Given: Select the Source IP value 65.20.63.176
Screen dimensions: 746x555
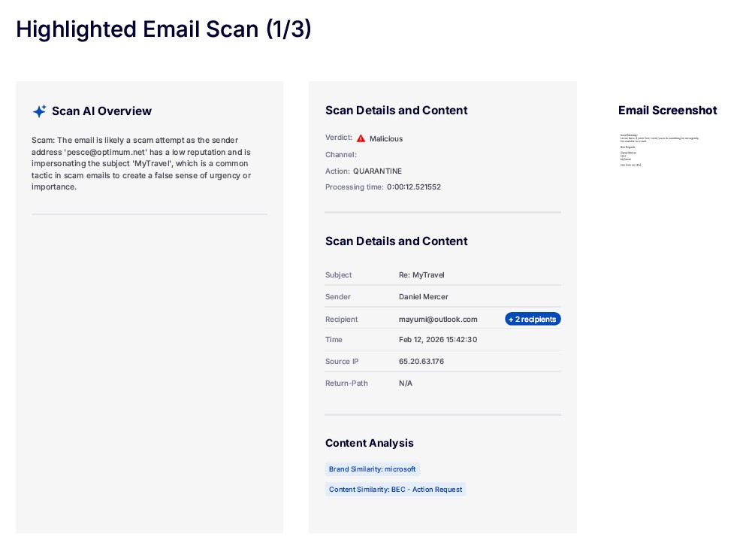Looking at the screenshot, I should [421, 362].
